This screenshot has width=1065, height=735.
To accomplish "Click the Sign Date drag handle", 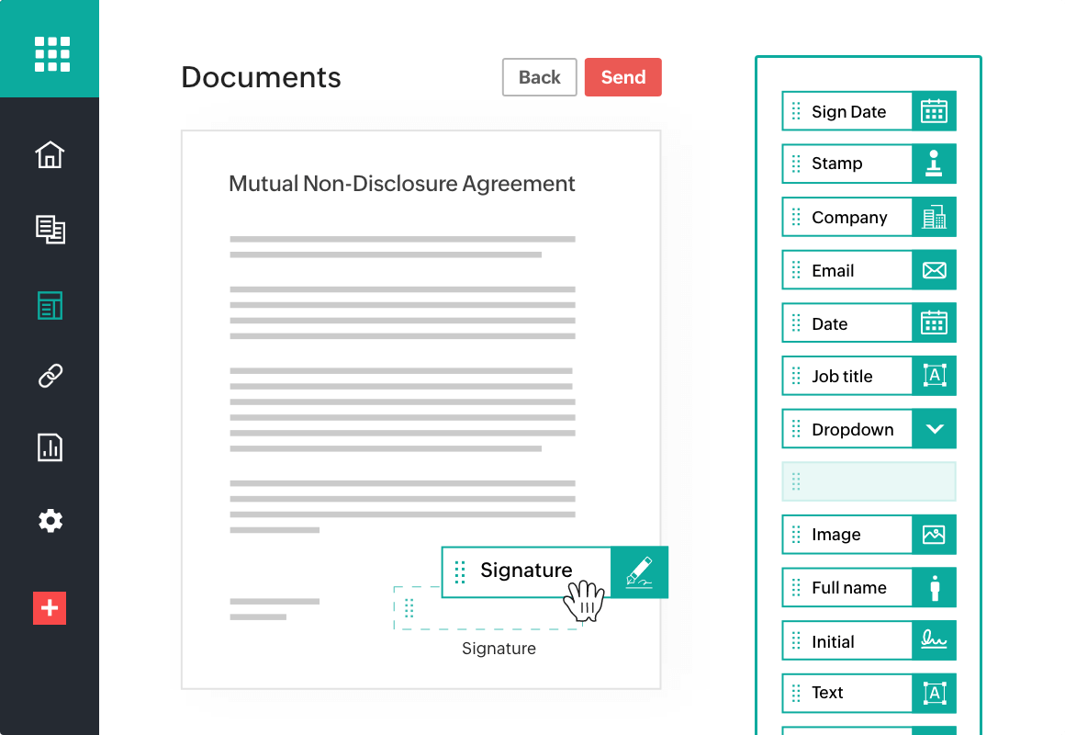I will 796,111.
